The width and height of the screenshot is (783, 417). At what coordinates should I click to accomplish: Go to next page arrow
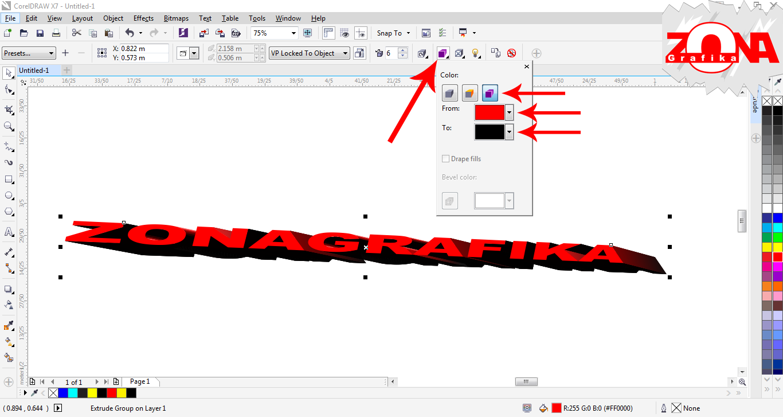point(97,381)
